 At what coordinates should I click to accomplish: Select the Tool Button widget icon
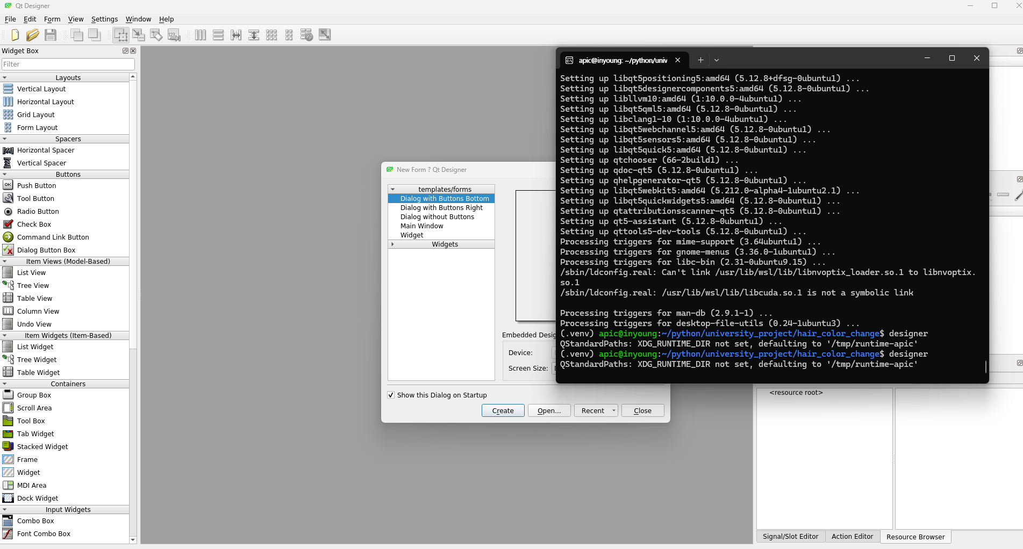click(x=8, y=198)
